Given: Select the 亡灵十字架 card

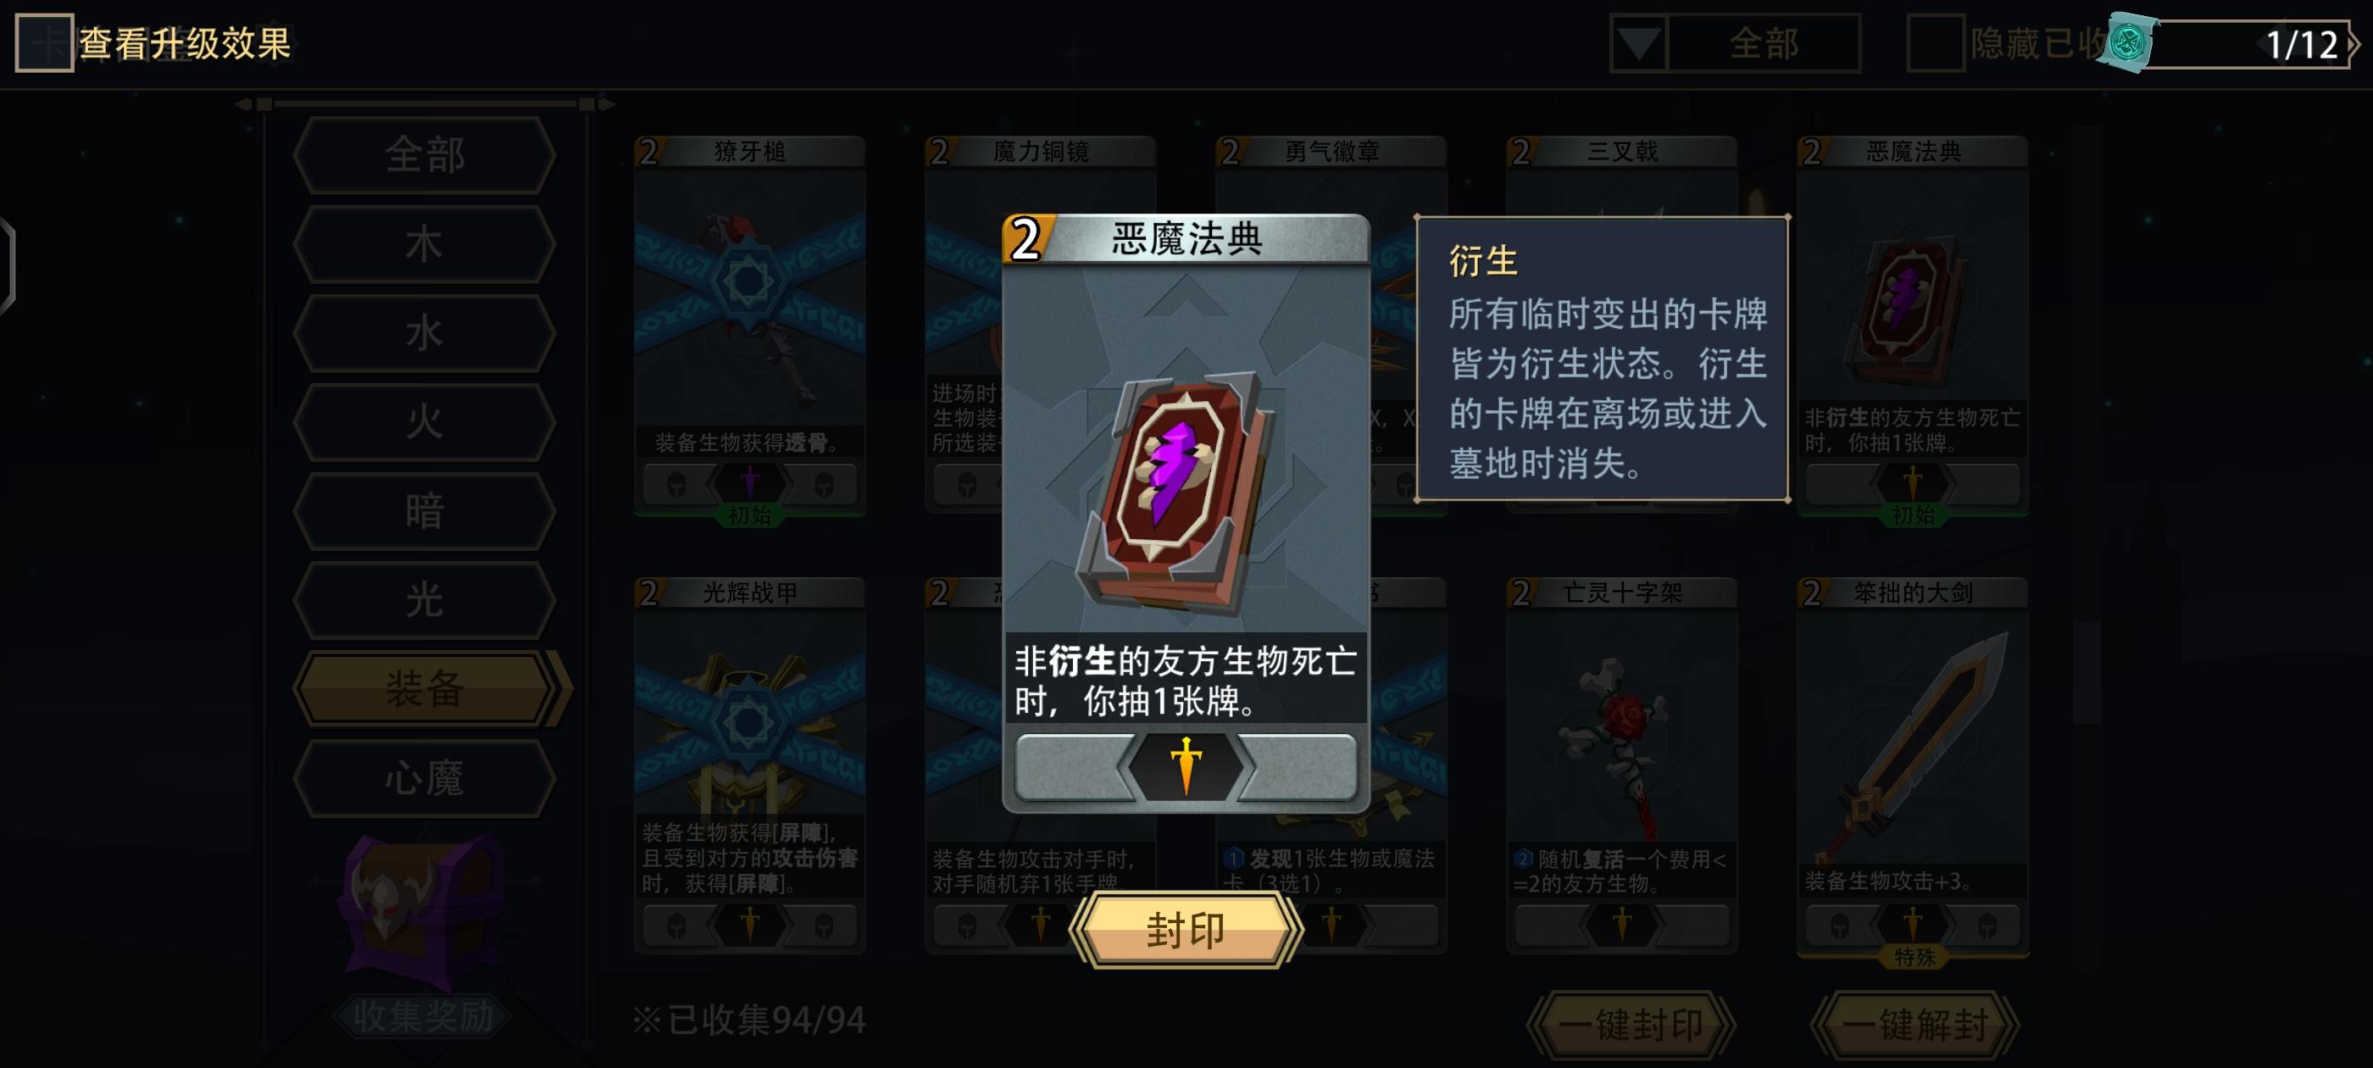Looking at the screenshot, I should tap(1621, 765).
